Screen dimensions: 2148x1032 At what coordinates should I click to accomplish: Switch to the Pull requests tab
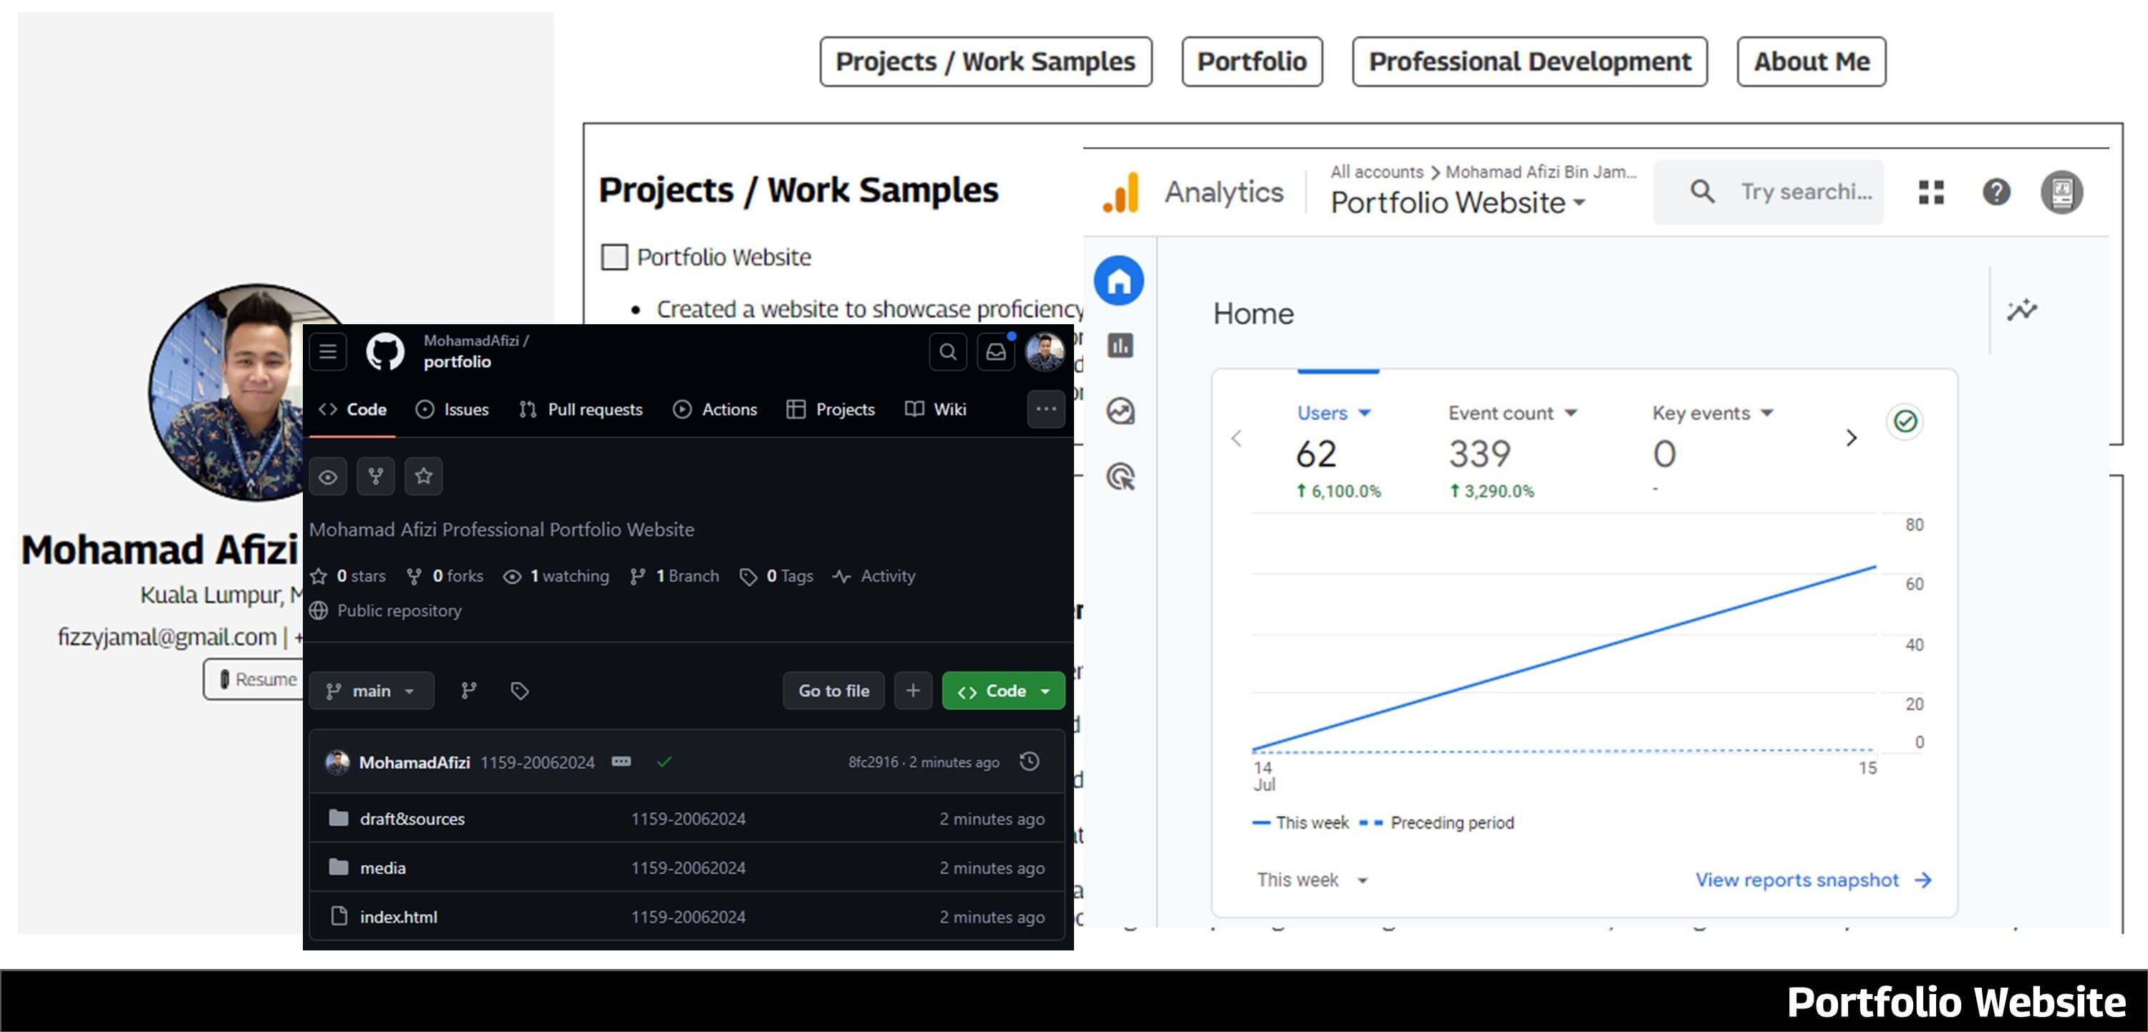click(x=581, y=409)
